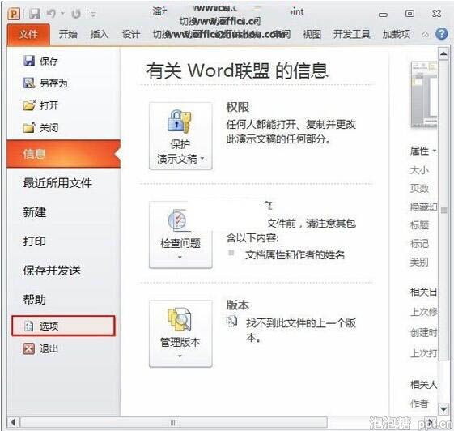
Task: Open the 检查问题 dropdown button
Action: (x=180, y=235)
